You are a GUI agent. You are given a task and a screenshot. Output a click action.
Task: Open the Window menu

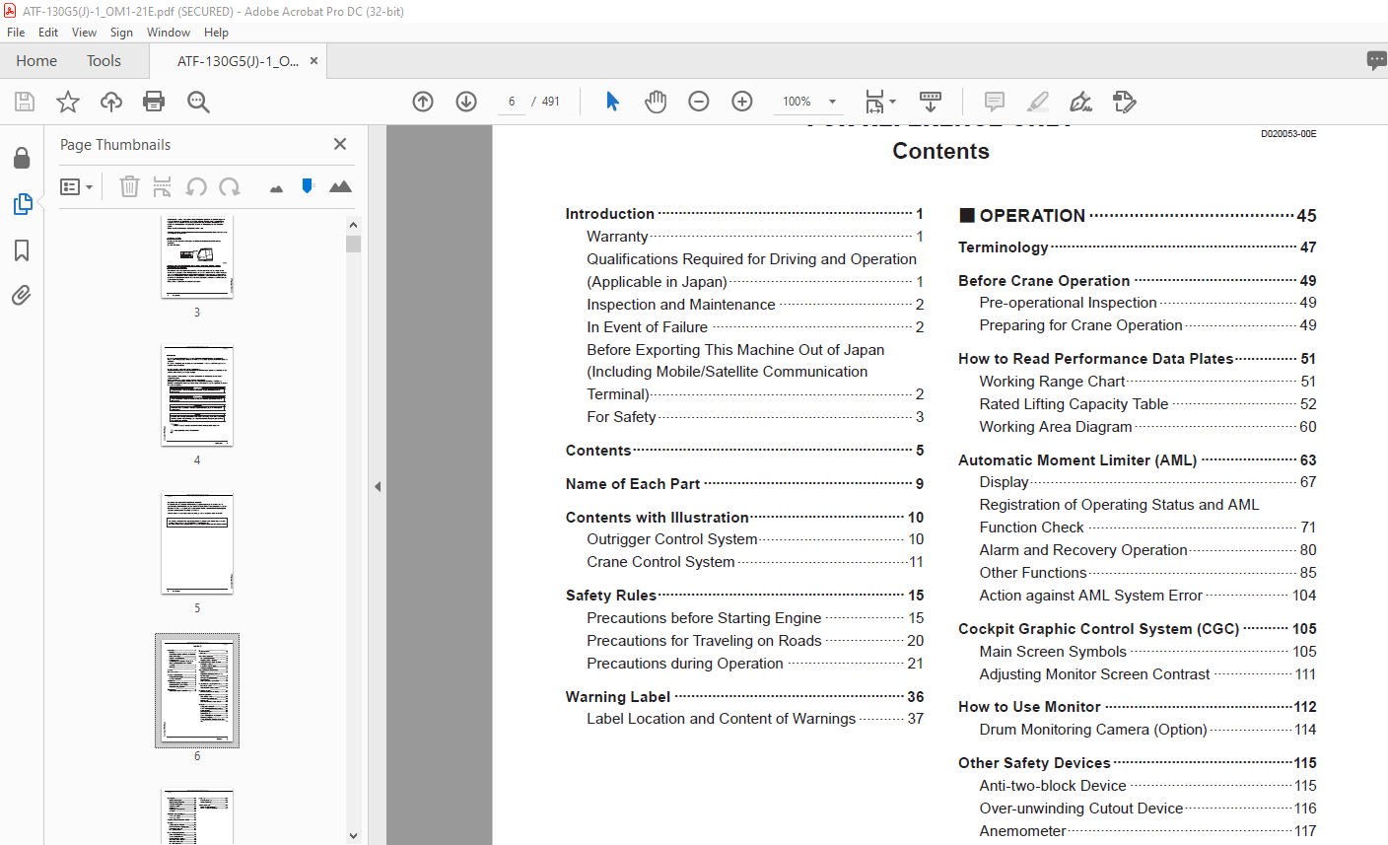[169, 33]
